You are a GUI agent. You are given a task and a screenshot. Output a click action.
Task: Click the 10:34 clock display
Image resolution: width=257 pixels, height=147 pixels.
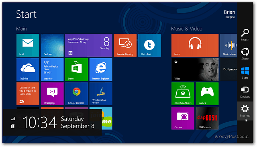click(x=40, y=122)
